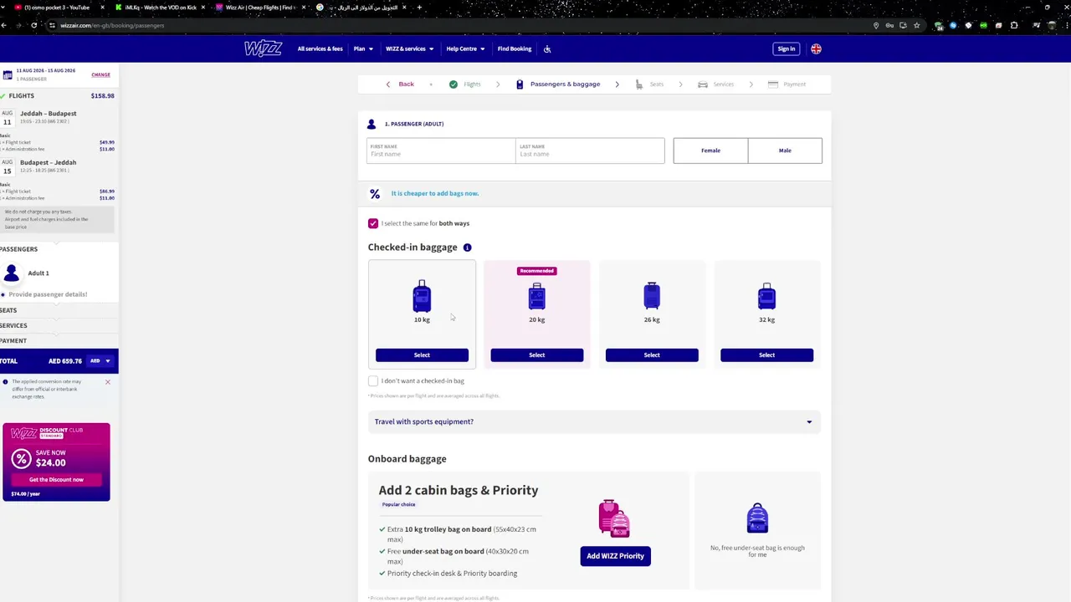Open the accessibility options icon in the navbar
The height and width of the screenshot is (602, 1071).
[x=547, y=48]
